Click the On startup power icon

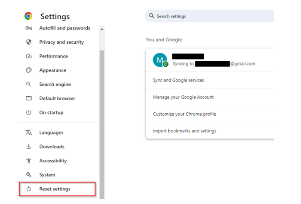click(x=29, y=112)
